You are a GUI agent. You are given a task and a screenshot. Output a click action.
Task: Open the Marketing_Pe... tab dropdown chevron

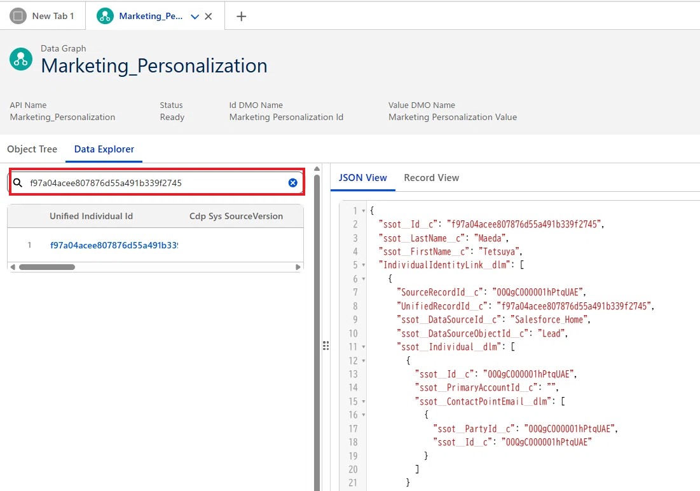(x=195, y=17)
